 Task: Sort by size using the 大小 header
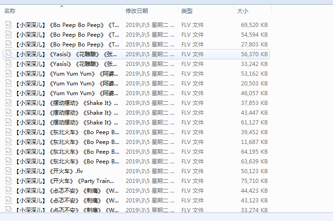(x=242, y=11)
